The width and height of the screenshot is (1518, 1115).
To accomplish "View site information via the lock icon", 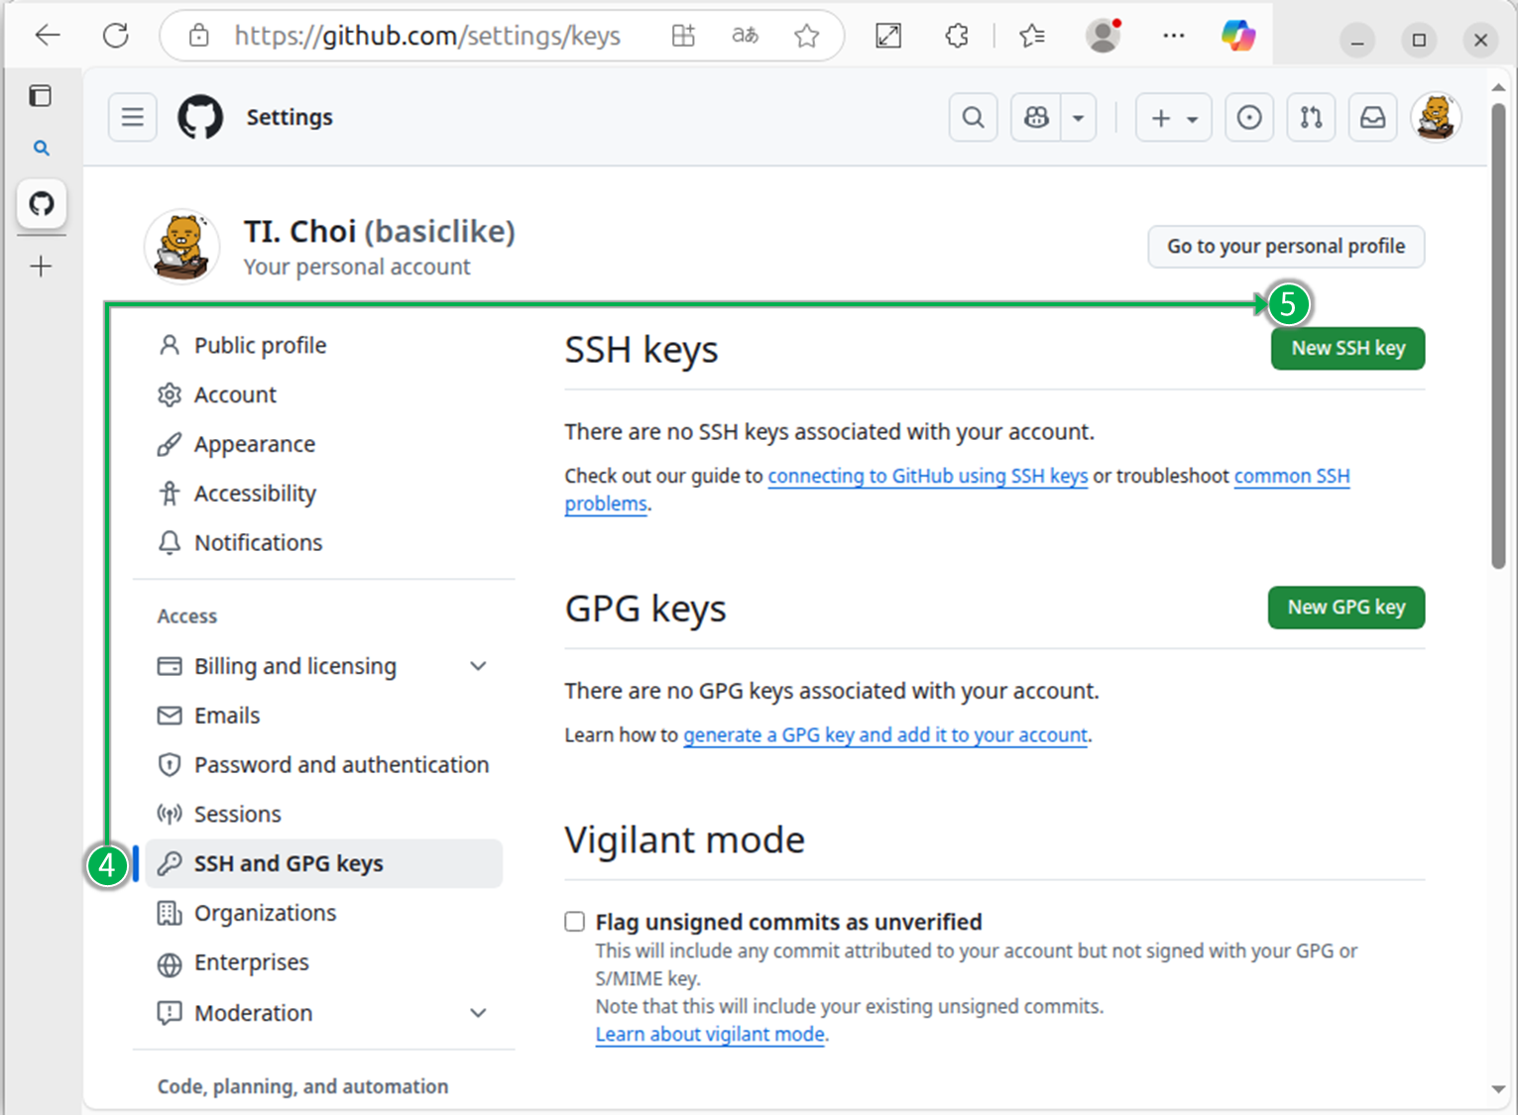I will [199, 36].
